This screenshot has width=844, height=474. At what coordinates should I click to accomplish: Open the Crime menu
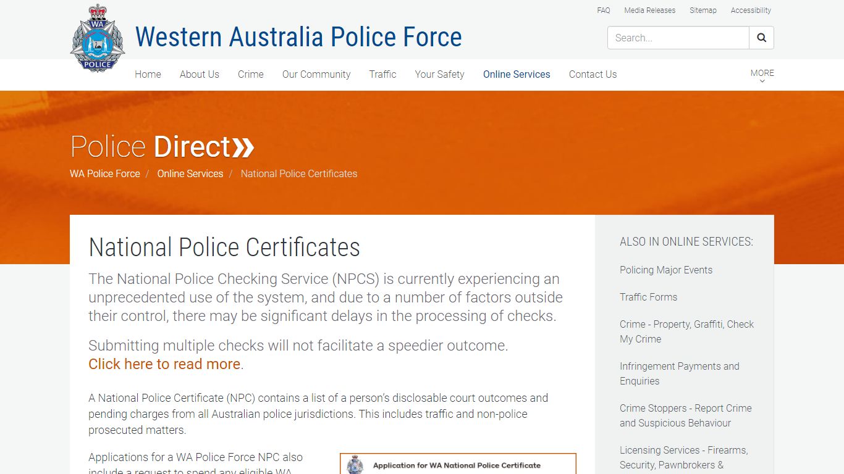tap(250, 74)
